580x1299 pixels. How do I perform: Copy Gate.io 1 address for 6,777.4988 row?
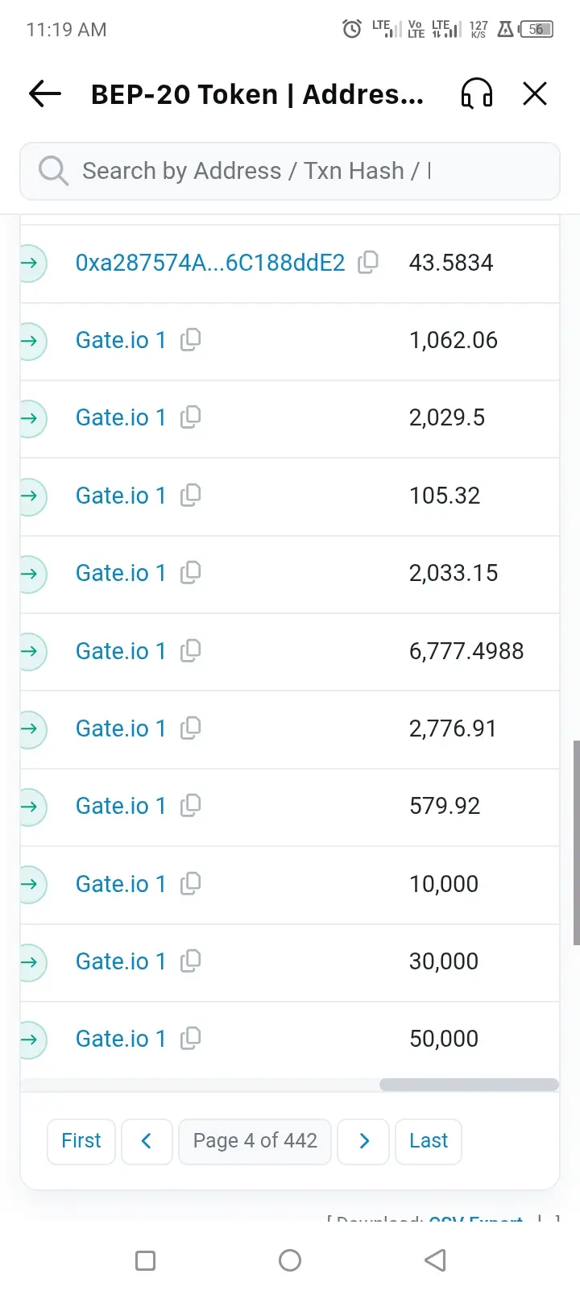click(x=191, y=650)
